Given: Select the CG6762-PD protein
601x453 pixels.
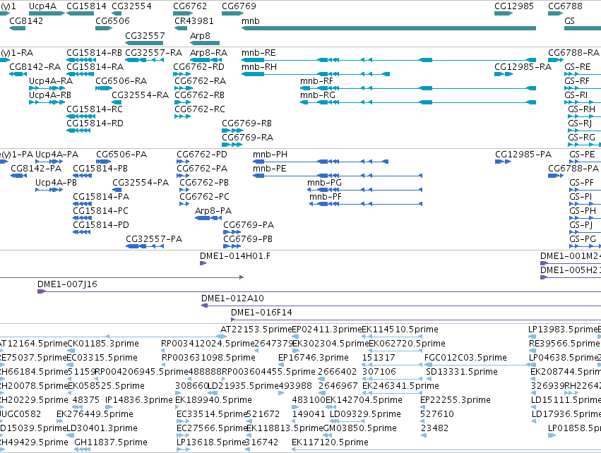Looking at the screenshot, I should point(183,162).
